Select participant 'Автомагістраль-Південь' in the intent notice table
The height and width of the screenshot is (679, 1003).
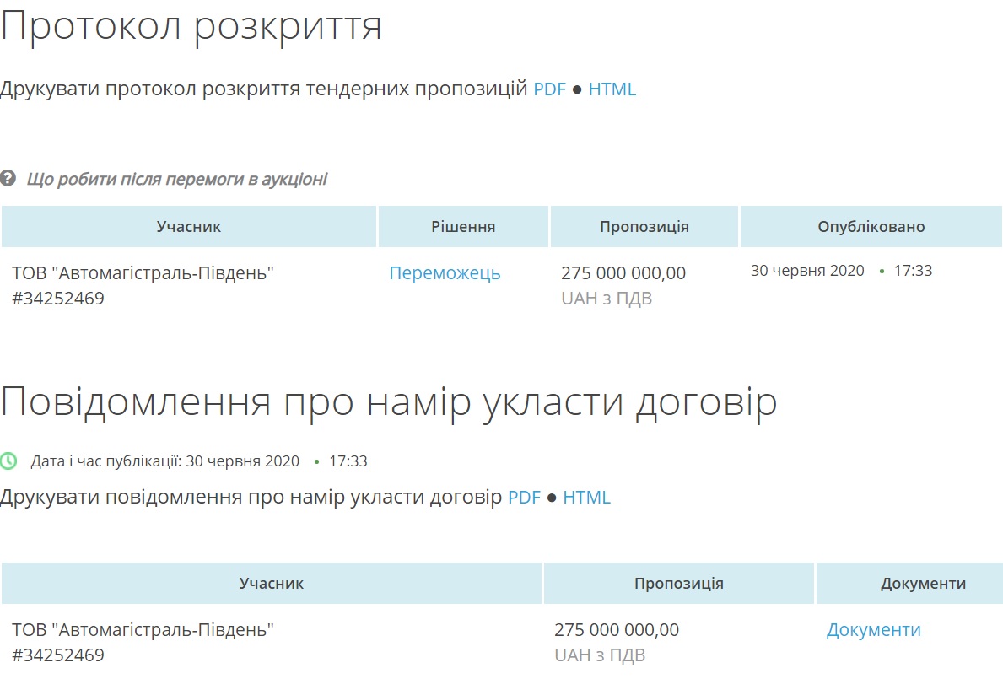click(x=143, y=630)
